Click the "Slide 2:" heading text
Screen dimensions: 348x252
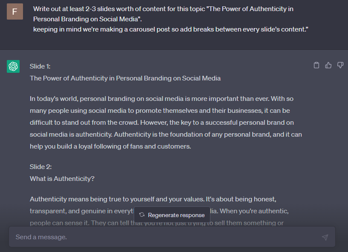(x=40, y=167)
